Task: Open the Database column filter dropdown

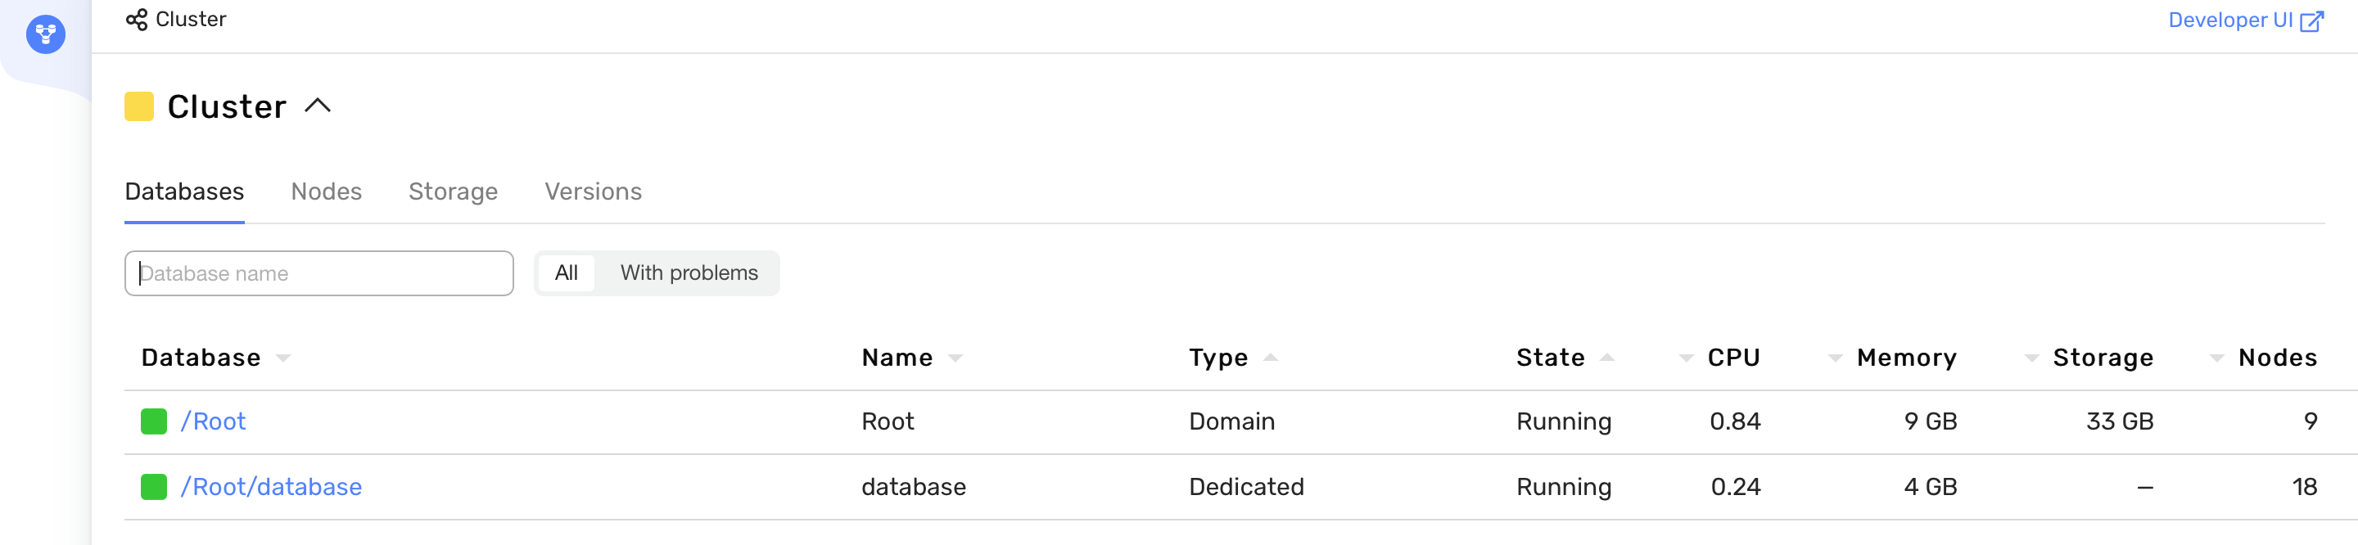Action: tap(284, 358)
